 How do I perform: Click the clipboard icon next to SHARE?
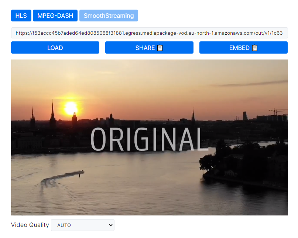[160, 48]
